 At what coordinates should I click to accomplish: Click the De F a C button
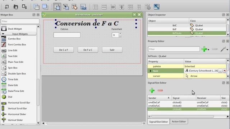(88, 50)
